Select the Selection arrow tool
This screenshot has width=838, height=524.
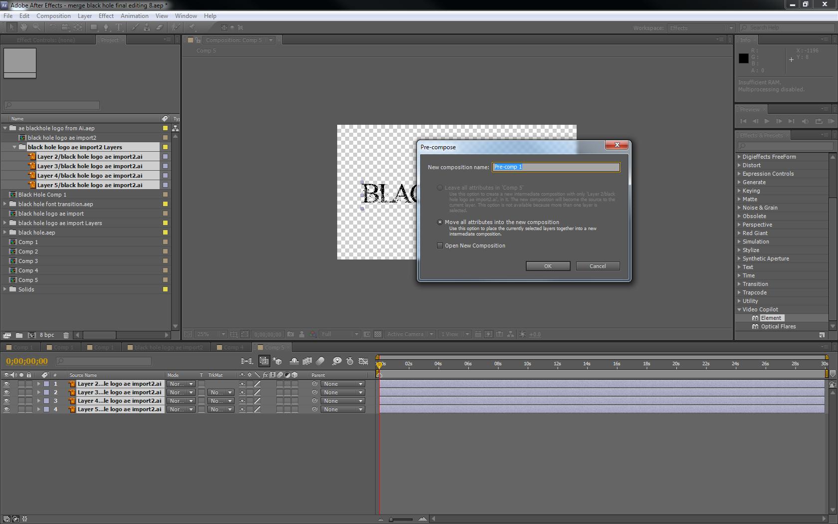pos(11,27)
